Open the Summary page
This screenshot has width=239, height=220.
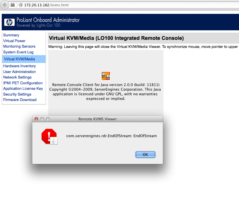(x=11, y=35)
